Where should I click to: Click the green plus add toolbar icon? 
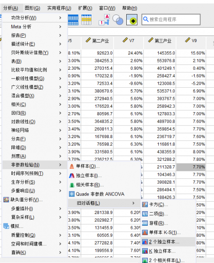tap(132, 20)
